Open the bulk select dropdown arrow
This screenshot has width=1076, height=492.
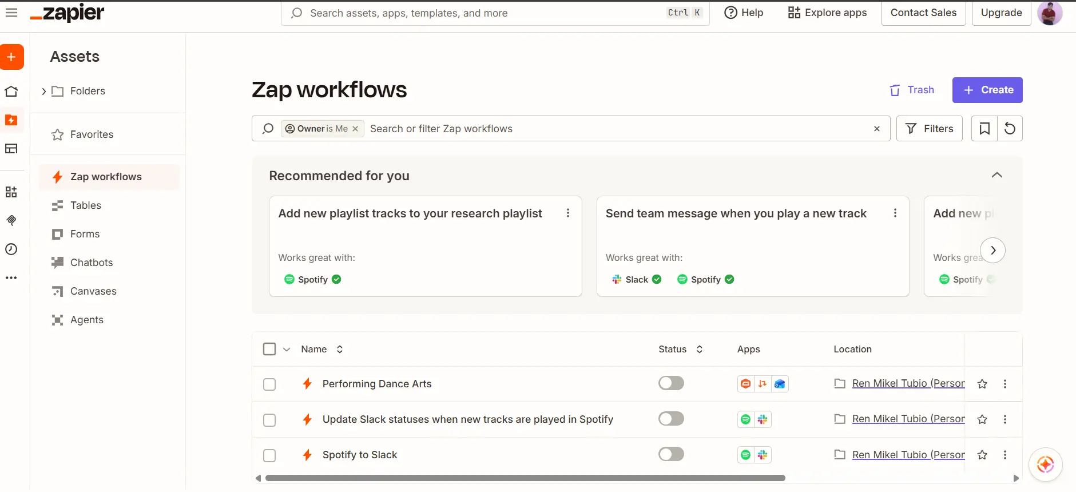287,349
